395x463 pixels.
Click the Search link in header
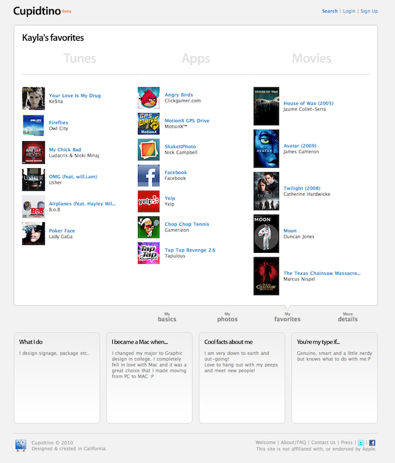tap(330, 11)
